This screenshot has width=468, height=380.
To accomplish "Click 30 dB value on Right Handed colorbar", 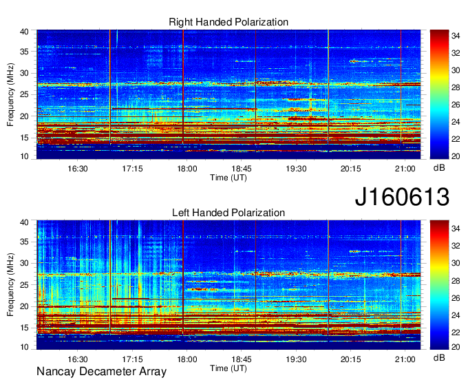I will (456, 70).
